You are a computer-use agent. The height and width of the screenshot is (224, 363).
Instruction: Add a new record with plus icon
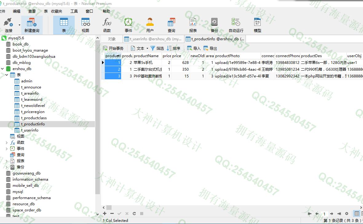(105, 213)
